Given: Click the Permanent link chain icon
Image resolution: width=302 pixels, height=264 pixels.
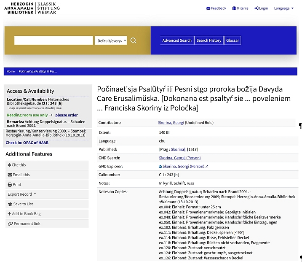Looking at the screenshot, I should point(10,224).
